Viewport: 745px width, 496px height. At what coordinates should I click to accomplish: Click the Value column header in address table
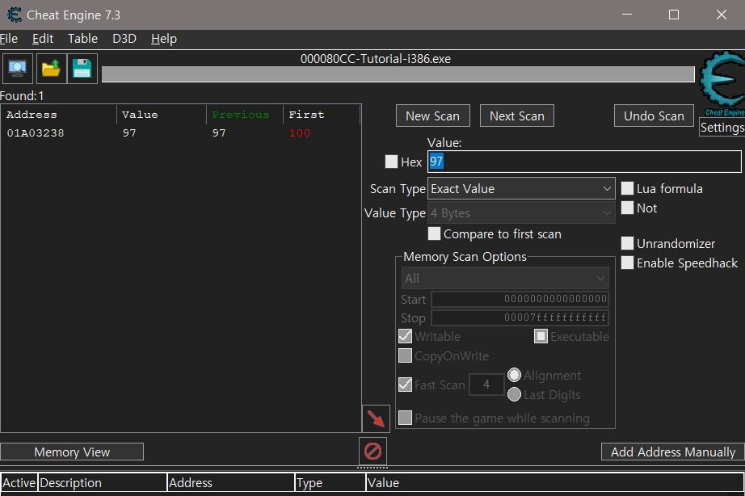[555, 483]
